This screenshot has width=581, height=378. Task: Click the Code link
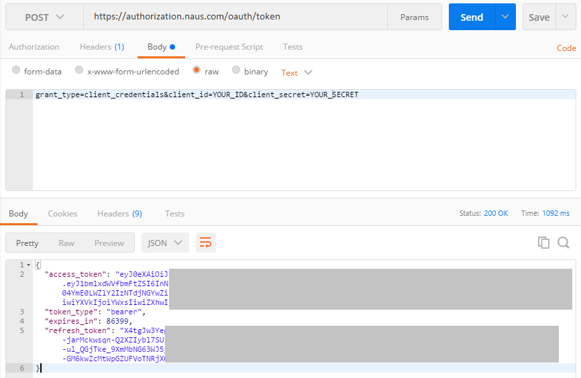tap(566, 48)
